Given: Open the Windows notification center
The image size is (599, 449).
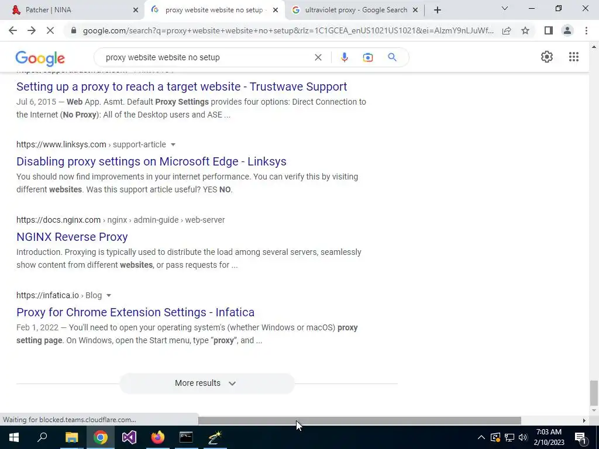Looking at the screenshot, I should click(580, 437).
